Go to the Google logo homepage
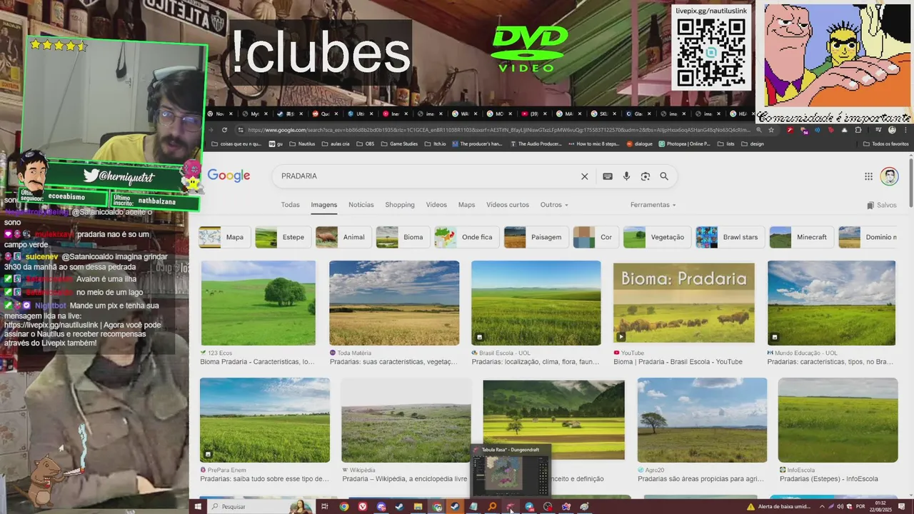The width and height of the screenshot is (914, 514). (x=228, y=176)
